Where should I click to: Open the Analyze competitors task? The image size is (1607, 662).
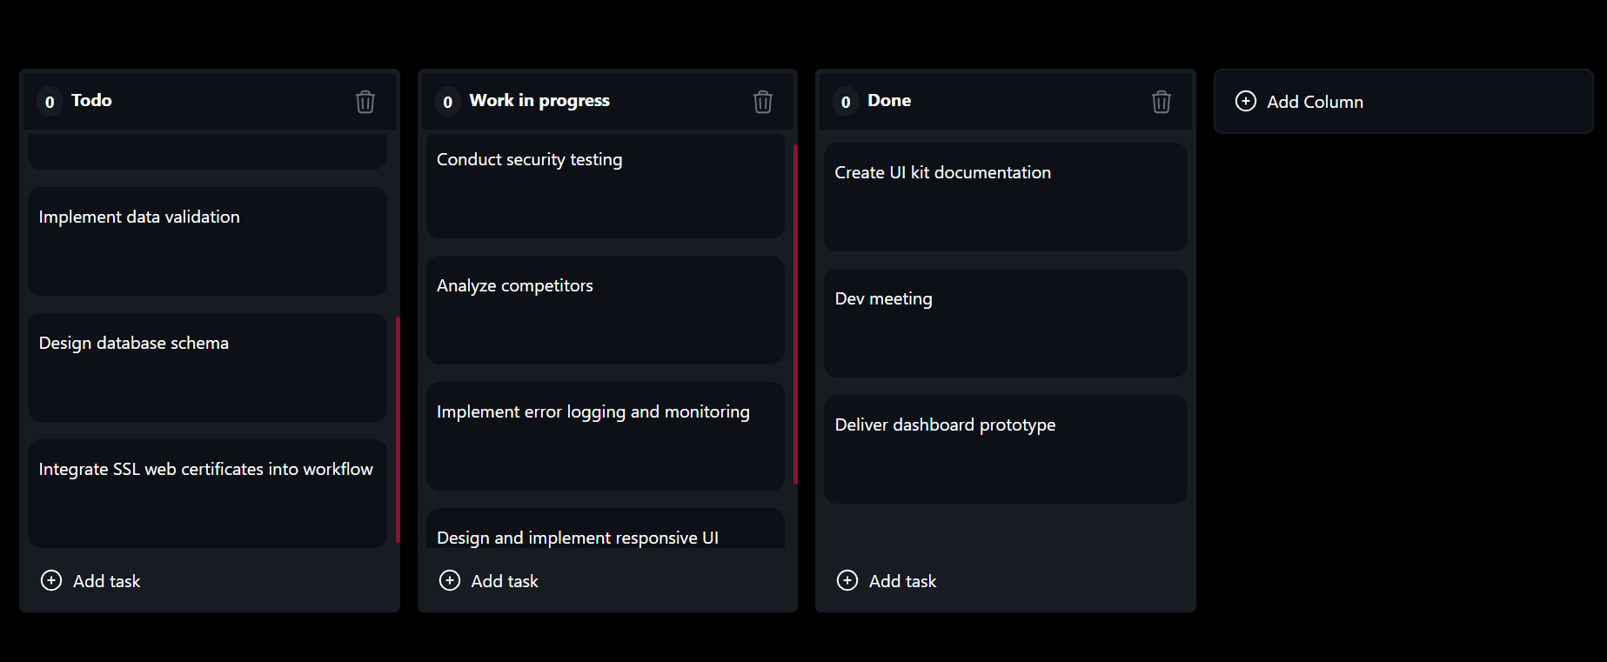[606, 310]
